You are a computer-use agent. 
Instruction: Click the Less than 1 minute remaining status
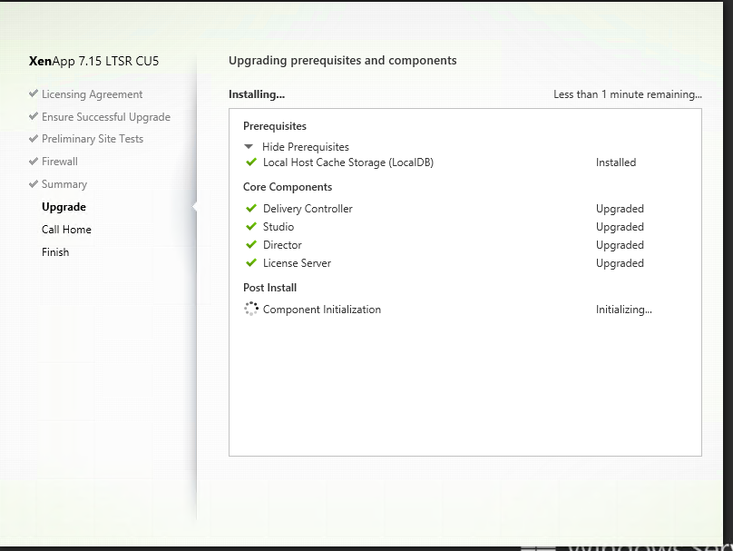628,94
